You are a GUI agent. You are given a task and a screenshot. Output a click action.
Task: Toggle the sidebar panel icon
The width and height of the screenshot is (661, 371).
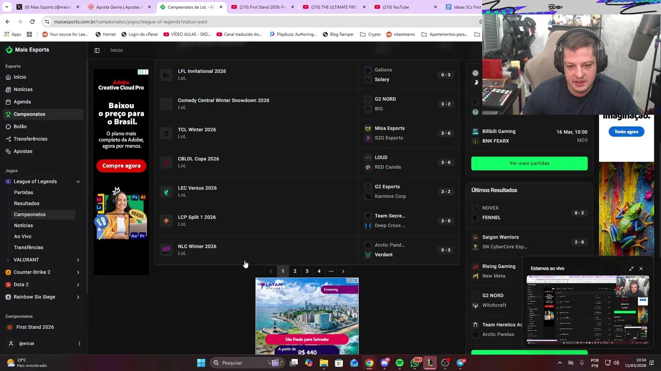coord(97,50)
